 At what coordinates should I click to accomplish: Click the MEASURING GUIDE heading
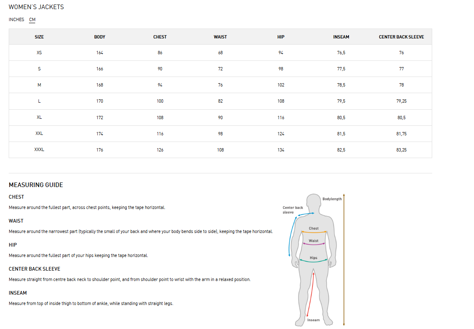36,185
